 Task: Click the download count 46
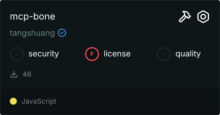(x=27, y=74)
